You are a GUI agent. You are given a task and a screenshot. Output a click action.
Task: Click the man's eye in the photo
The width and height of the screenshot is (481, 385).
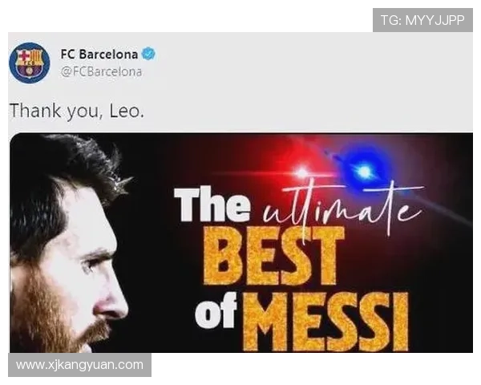[89, 264]
